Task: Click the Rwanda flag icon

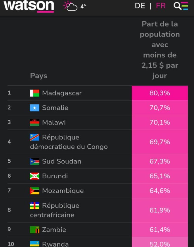Action: [x=35, y=244]
